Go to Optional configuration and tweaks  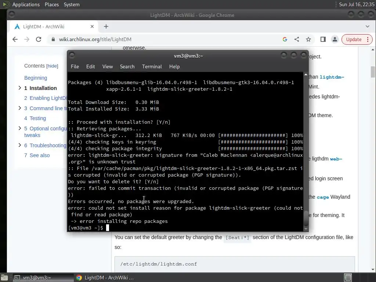pos(45,132)
